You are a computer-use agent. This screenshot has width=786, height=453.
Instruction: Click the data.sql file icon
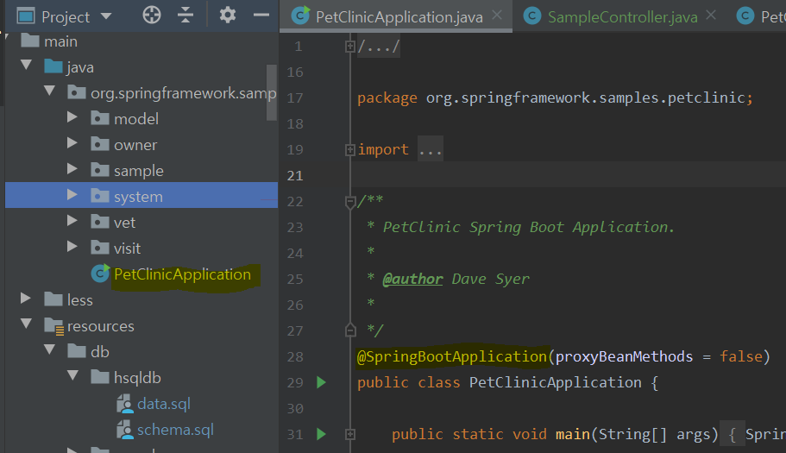pyautogui.click(x=125, y=404)
